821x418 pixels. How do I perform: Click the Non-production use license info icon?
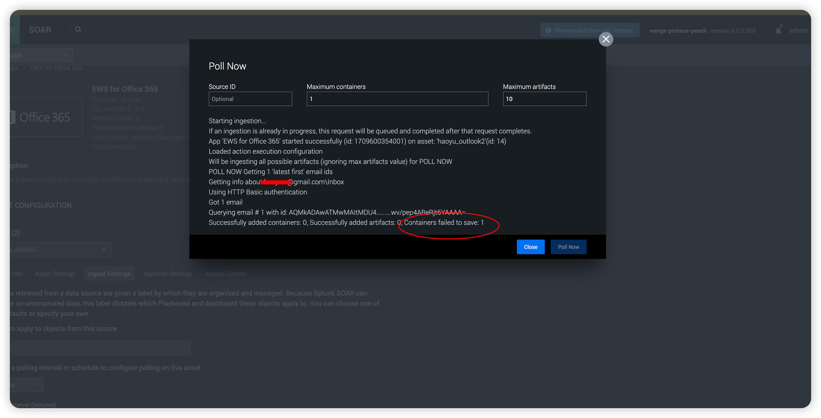548,30
